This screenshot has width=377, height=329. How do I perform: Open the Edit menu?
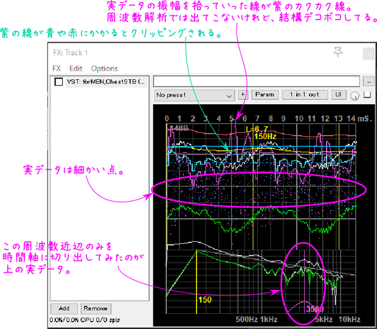point(76,69)
